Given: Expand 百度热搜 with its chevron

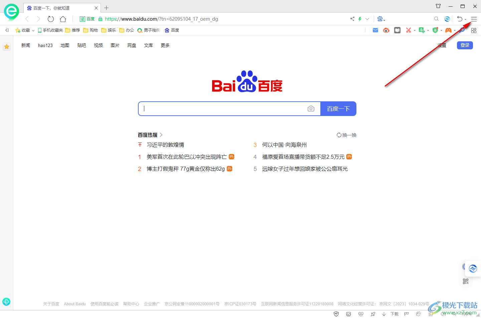Looking at the screenshot, I should coord(161,135).
